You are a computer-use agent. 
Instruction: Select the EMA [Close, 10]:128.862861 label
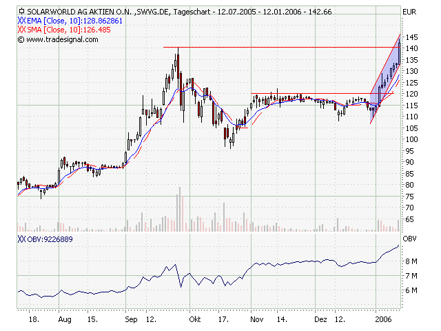pyautogui.click(x=75, y=21)
